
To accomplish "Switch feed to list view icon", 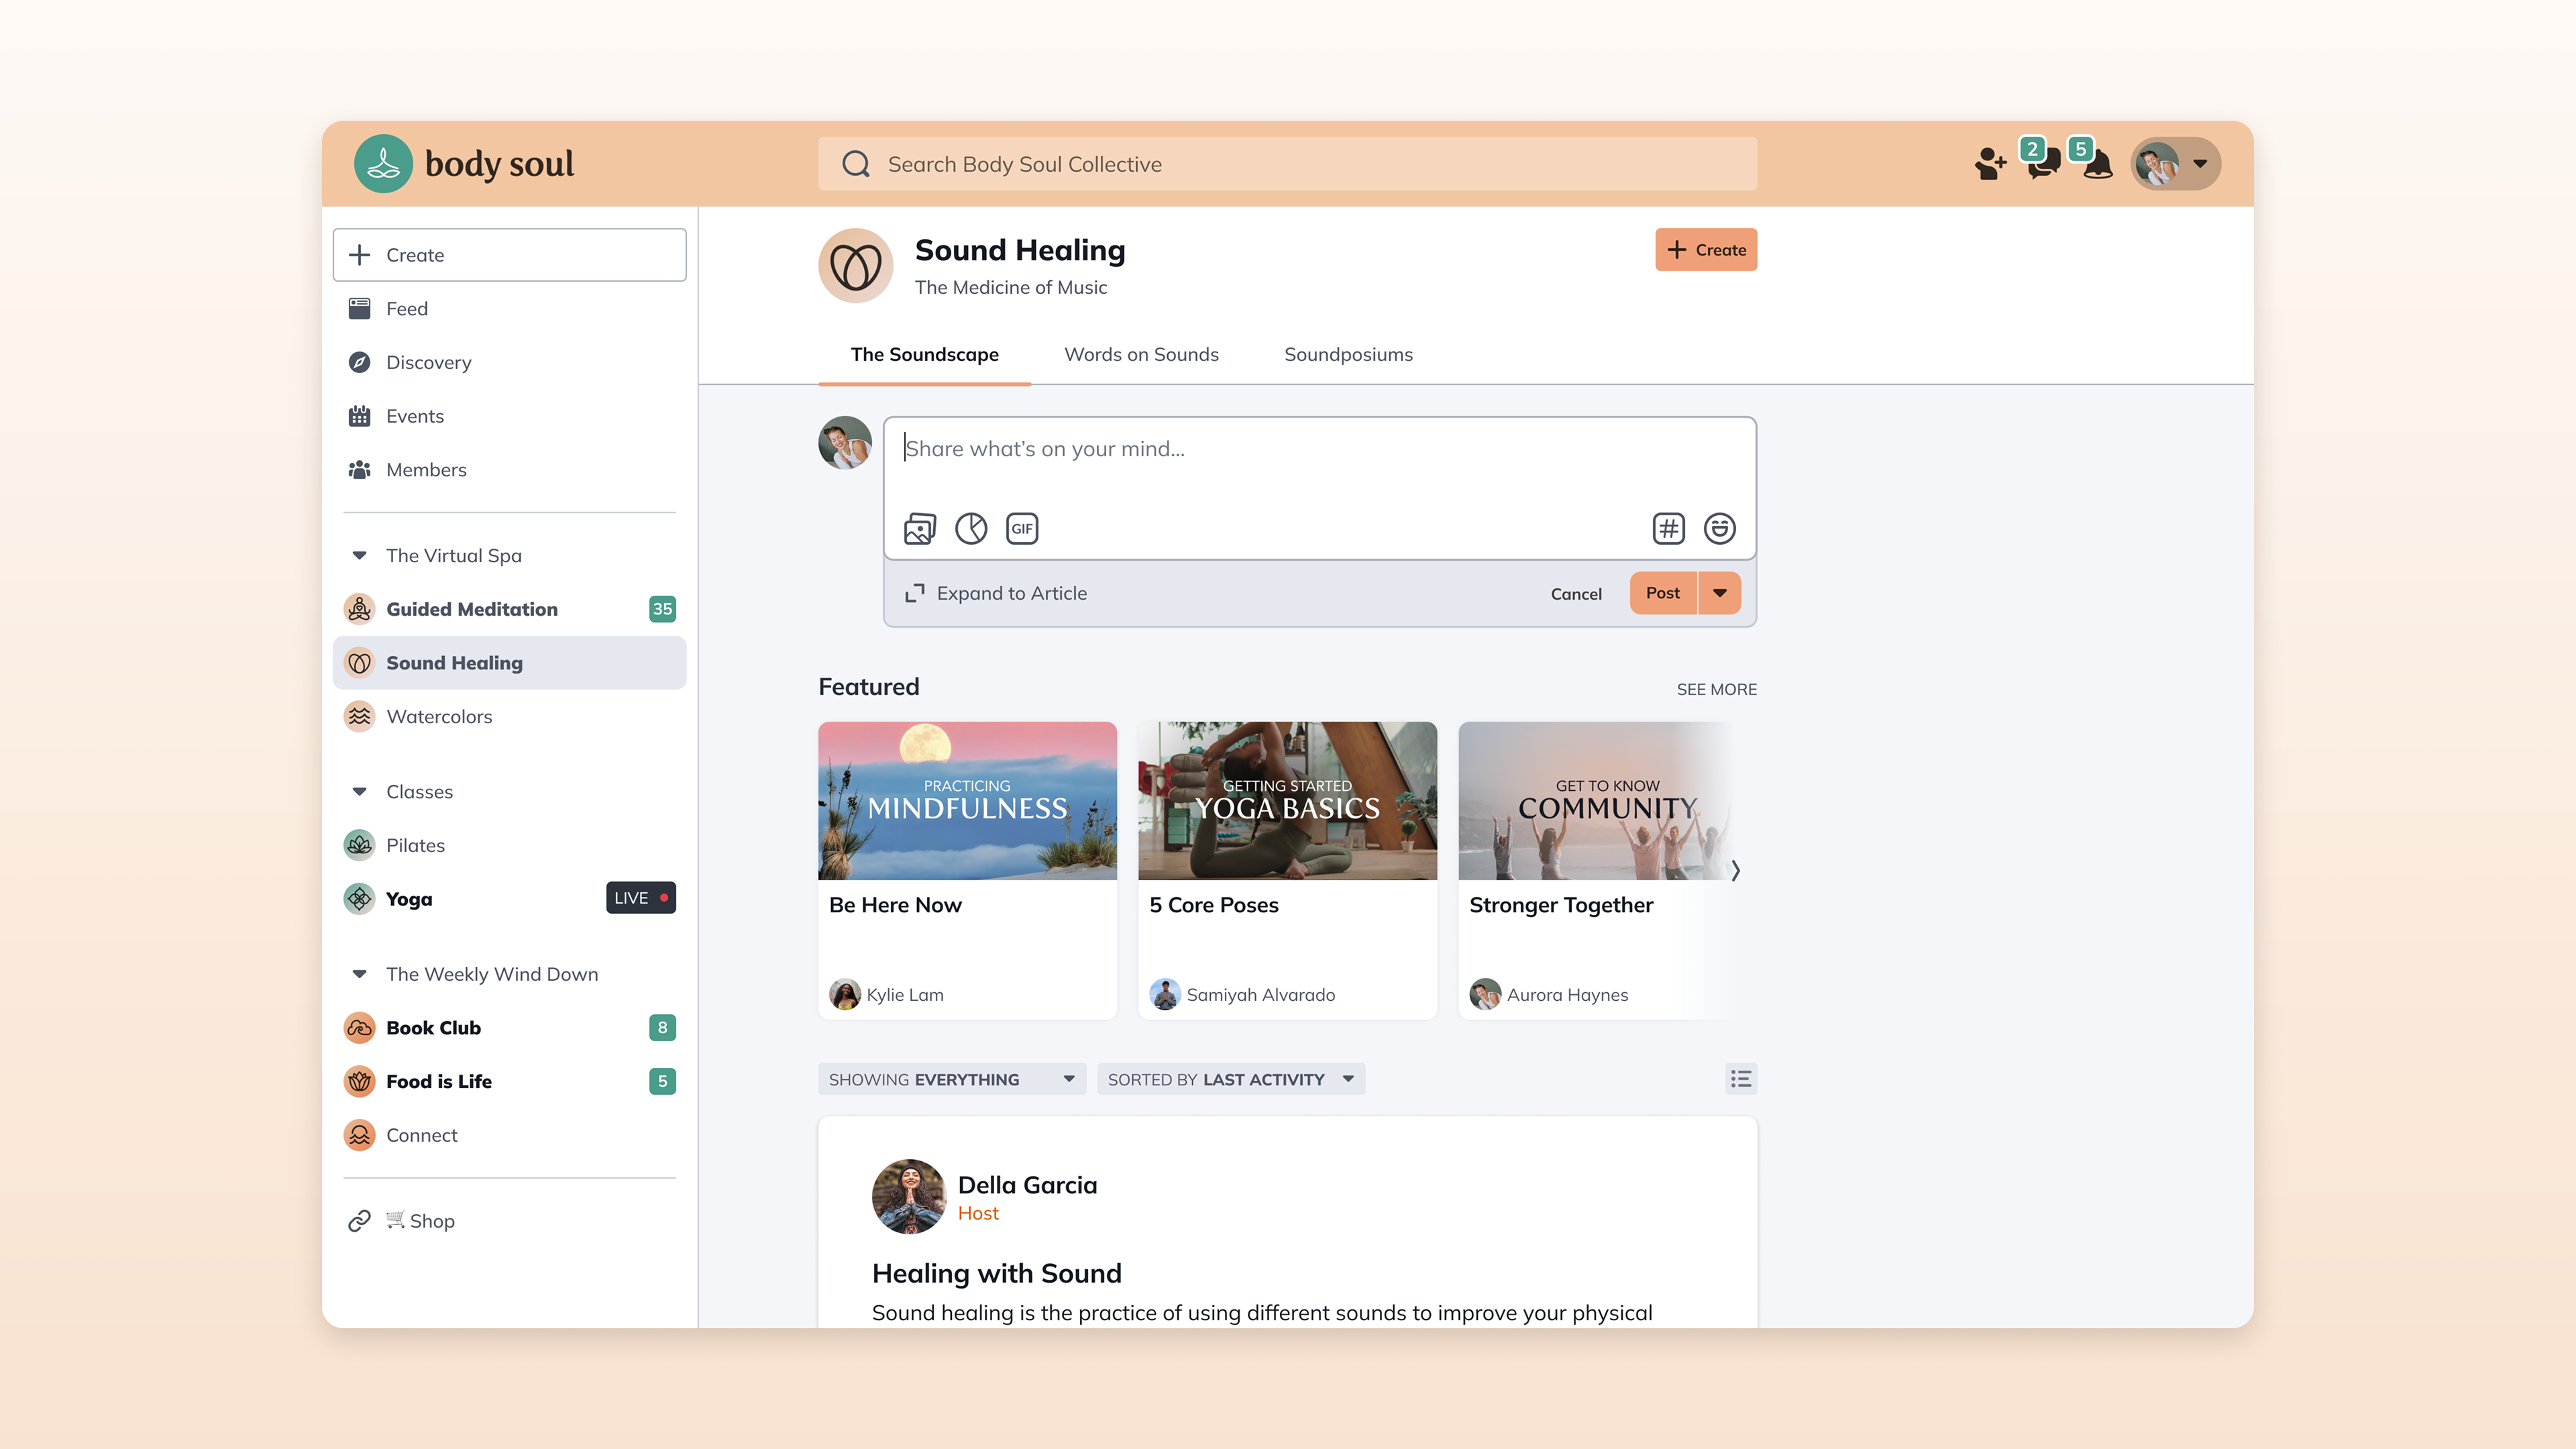I will pos(1740,1078).
